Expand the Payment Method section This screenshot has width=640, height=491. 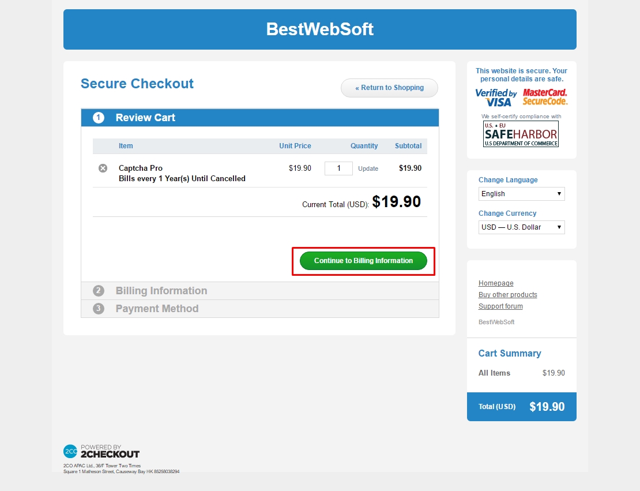point(260,309)
